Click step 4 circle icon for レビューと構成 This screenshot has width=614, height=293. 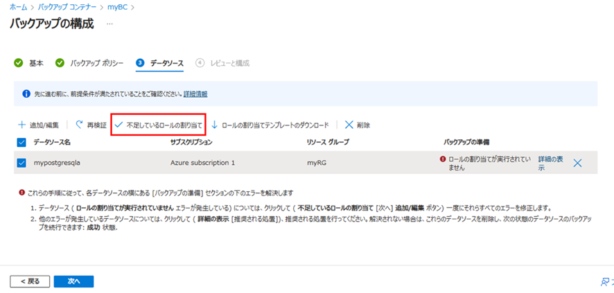point(200,63)
